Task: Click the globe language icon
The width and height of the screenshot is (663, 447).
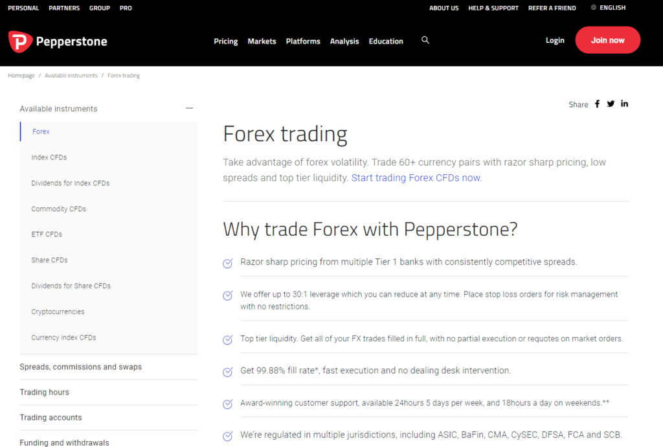Action: tap(594, 8)
